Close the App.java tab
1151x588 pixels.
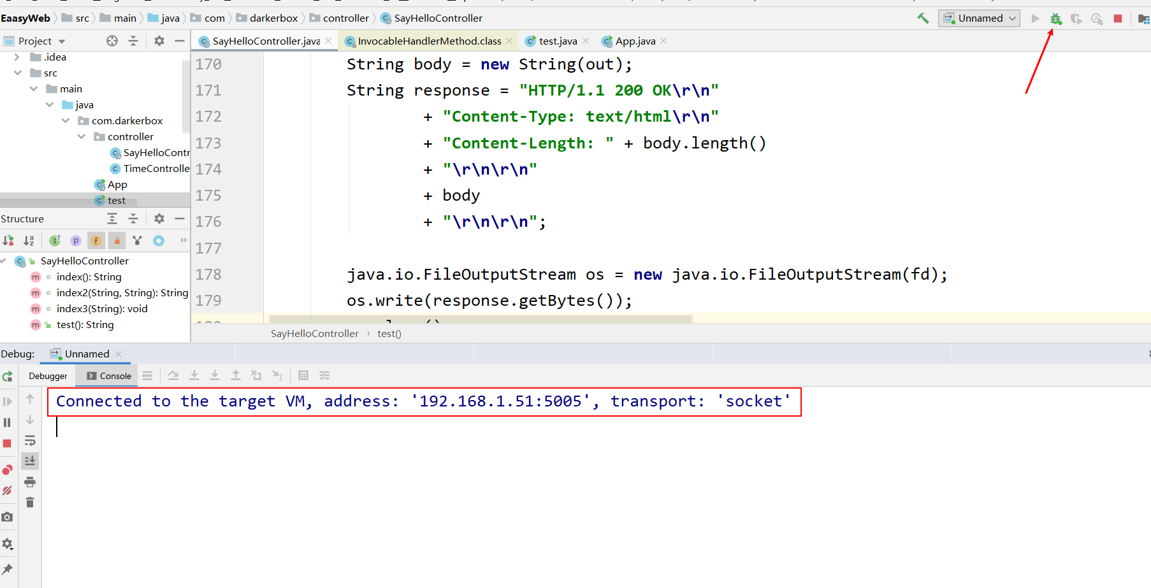663,41
